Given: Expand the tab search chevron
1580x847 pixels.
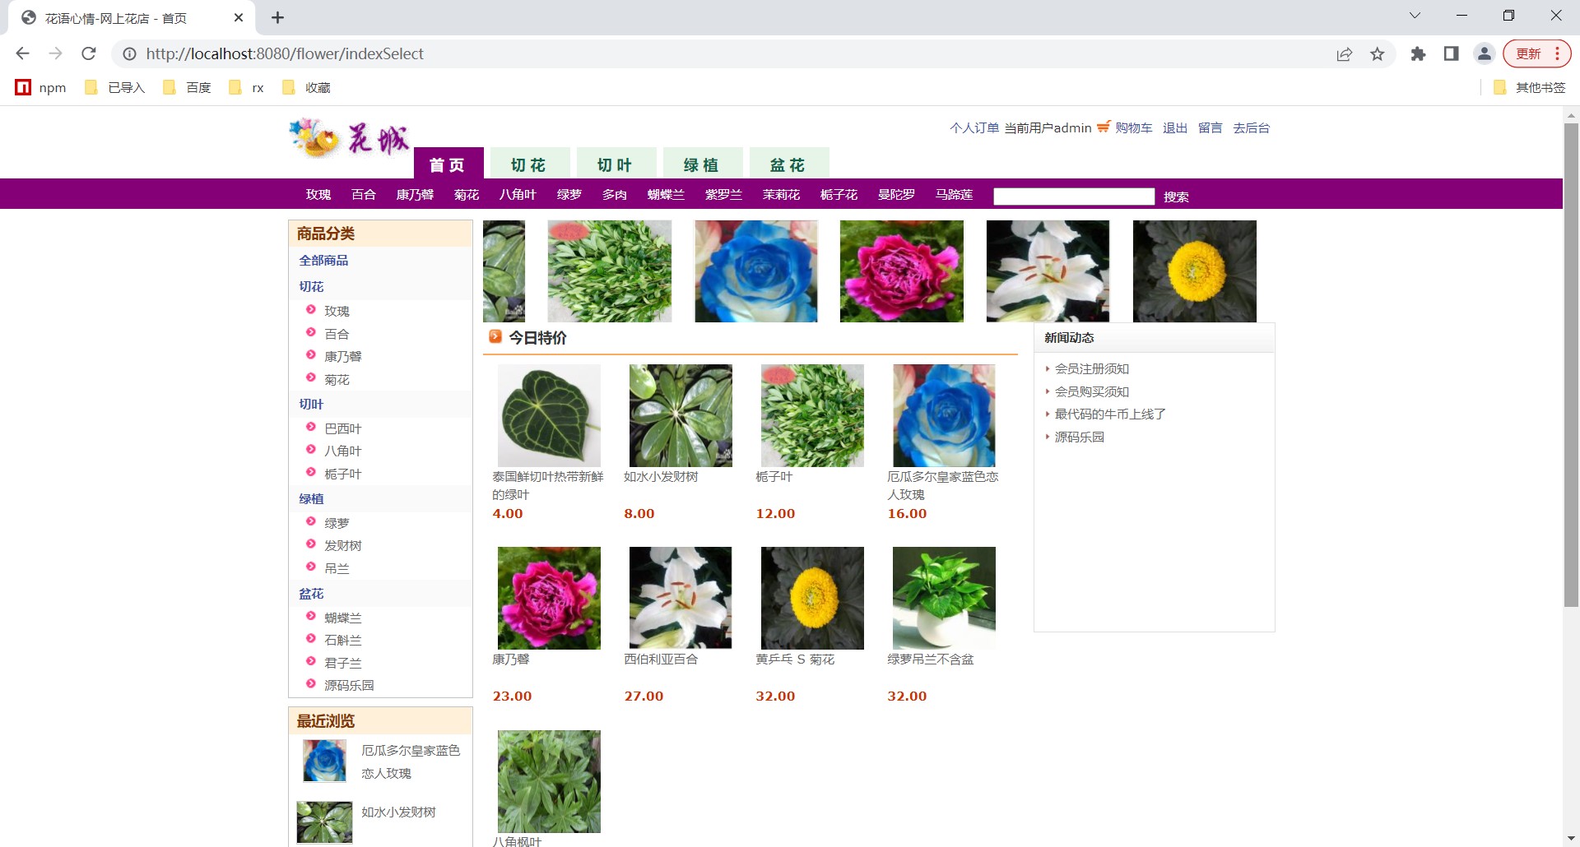Looking at the screenshot, I should click(x=1415, y=16).
